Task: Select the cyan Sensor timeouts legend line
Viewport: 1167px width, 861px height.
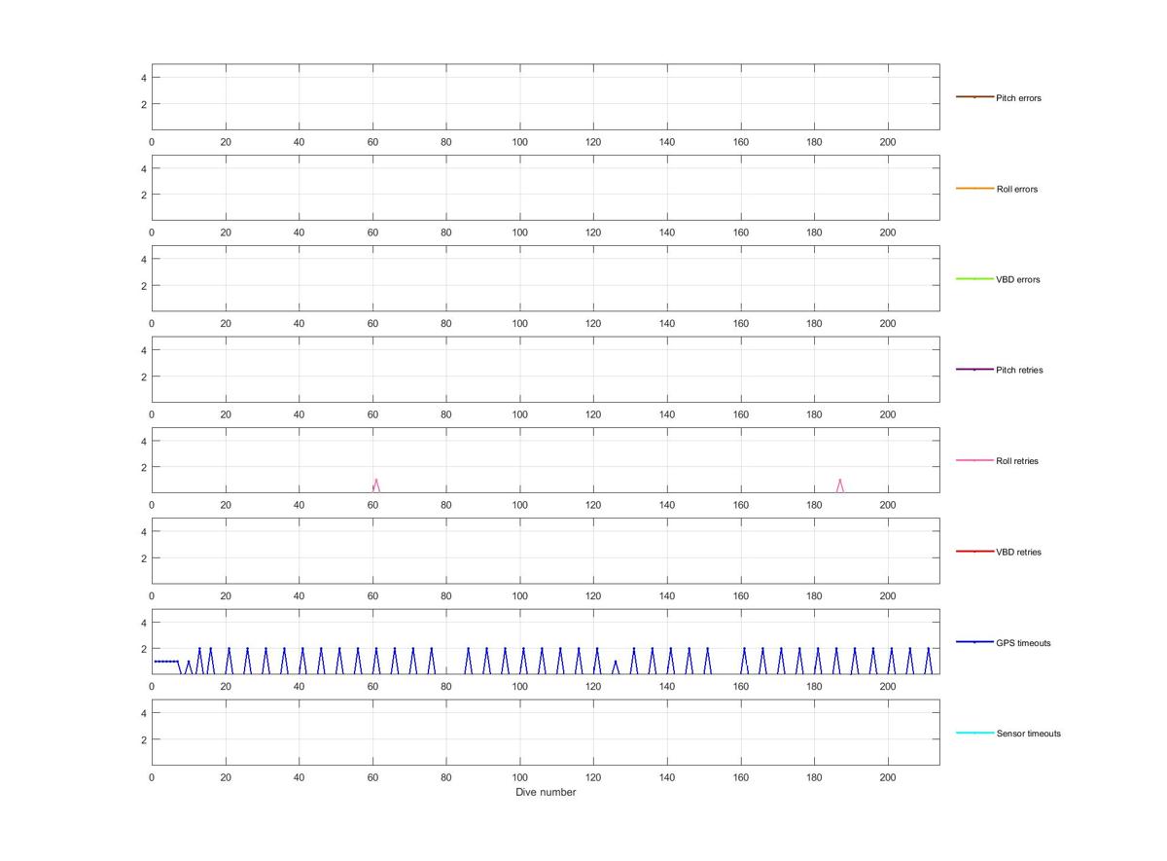Action: (974, 733)
